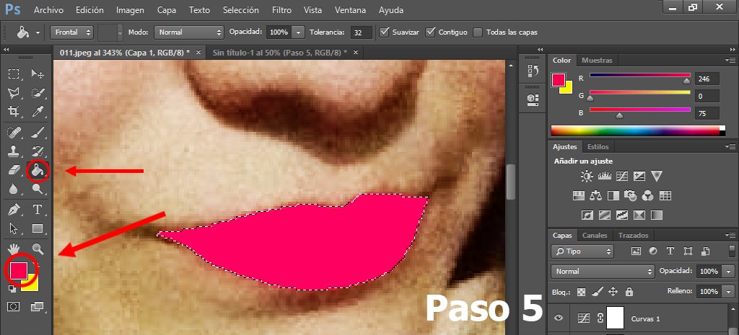The height and width of the screenshot is (335, 739).
Task: Toggle Quick Mask mode
Action: point(14,307)
